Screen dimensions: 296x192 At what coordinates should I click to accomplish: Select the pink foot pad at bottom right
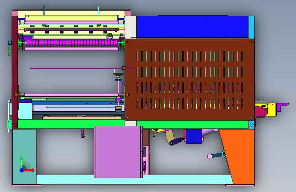click(x=240, y=185)
